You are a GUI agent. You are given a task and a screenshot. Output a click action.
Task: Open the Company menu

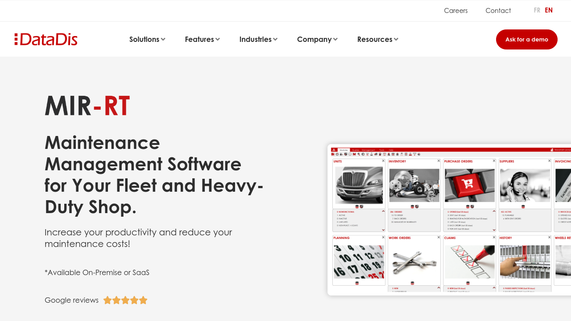(317, 39)
